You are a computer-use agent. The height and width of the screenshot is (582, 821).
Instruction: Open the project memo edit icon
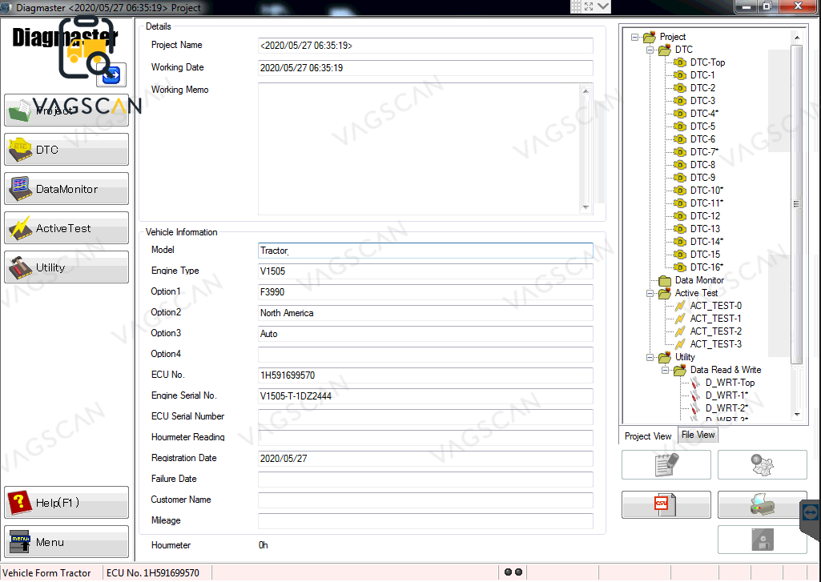tap(666, 464)
